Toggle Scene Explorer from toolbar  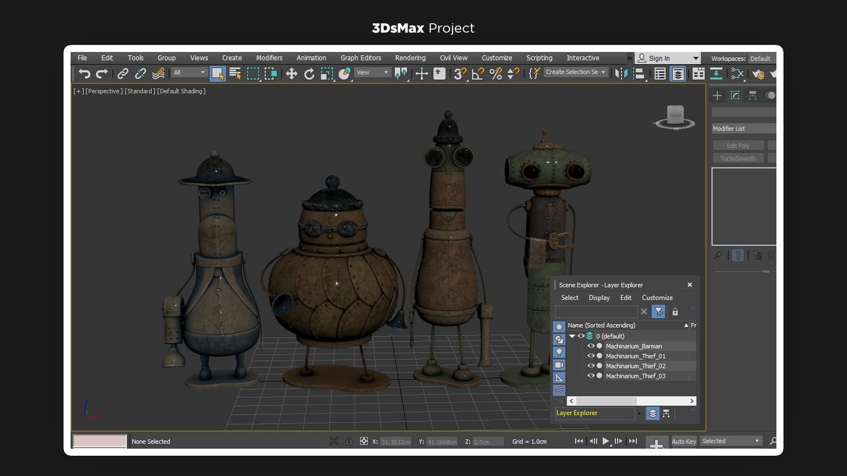point(660,74)
